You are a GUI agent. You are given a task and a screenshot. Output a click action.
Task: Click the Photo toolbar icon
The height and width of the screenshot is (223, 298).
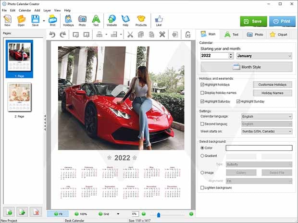click(82, 21)
